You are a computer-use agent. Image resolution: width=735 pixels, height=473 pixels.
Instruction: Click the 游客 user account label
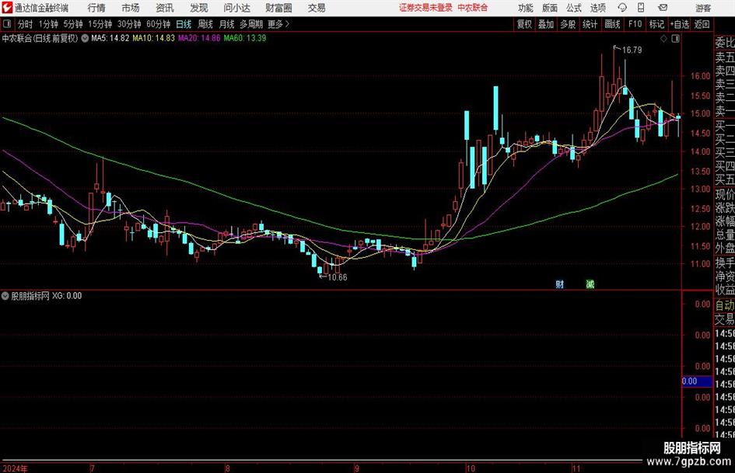(x=703, y=8)
